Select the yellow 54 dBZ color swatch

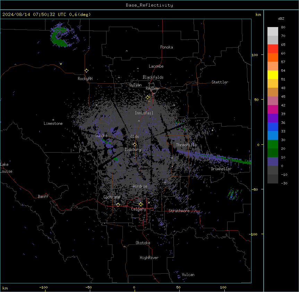pos(273,75)
